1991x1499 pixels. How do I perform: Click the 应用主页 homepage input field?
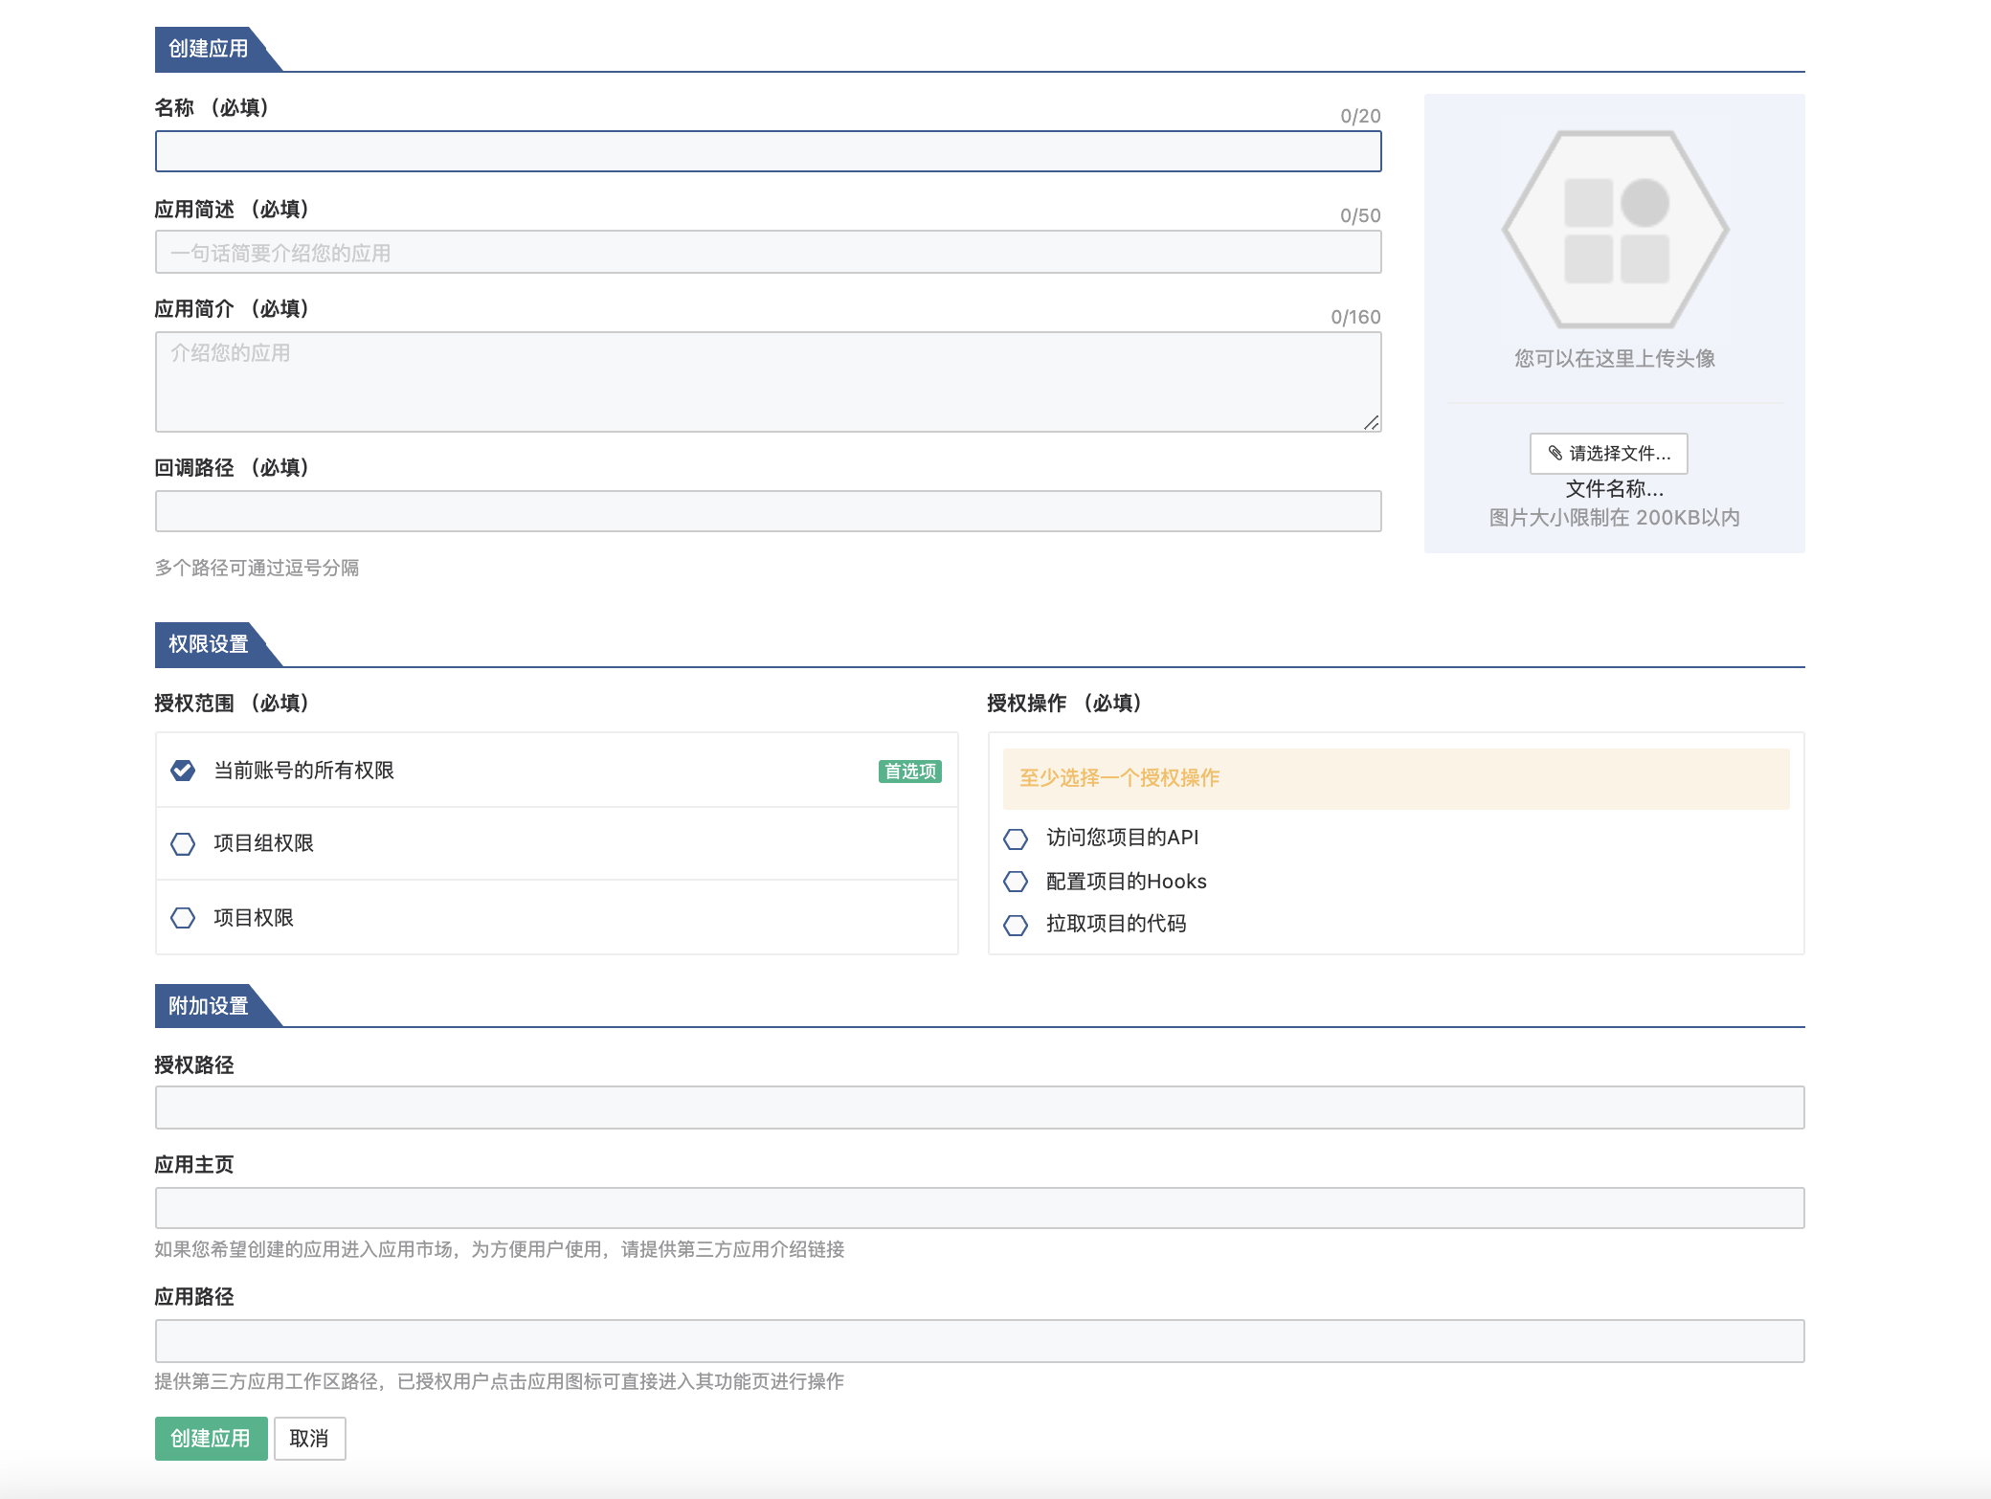979,1208
